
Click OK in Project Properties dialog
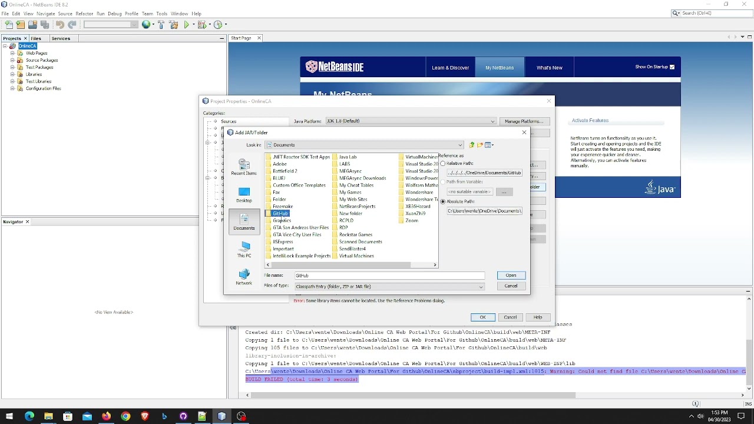[x=482, y=317]
